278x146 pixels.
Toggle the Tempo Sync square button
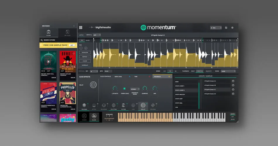point(124,88)
